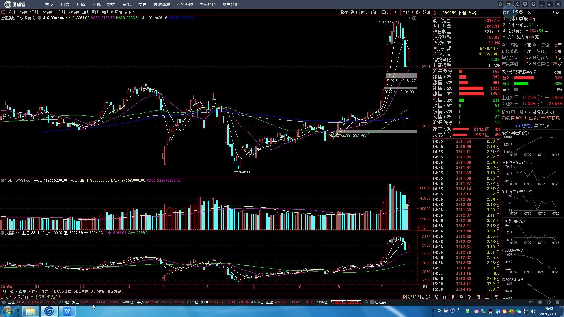Click the Sogou input tray icon
This screenshot has height=317, width=564.
pyautogui.click(x=505, y=311)
